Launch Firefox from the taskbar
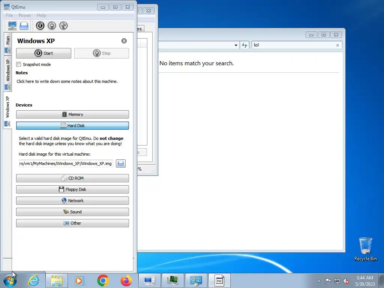The width and height of the screenshot is (384, 288). (126, 280)
